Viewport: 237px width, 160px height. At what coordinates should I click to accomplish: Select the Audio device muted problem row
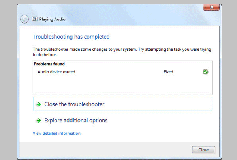(x=56, y=72)
